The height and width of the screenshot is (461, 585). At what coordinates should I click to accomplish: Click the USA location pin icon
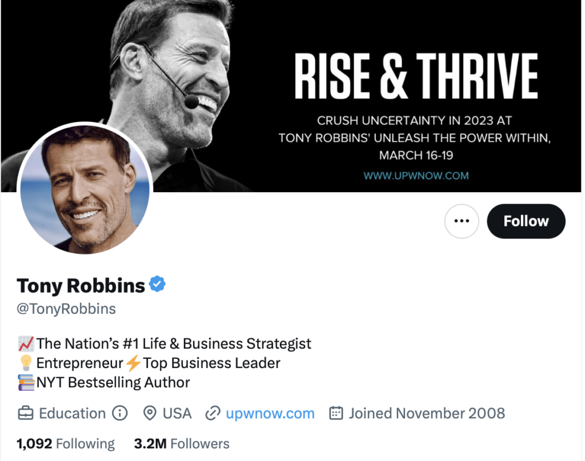tap(150, 413)
